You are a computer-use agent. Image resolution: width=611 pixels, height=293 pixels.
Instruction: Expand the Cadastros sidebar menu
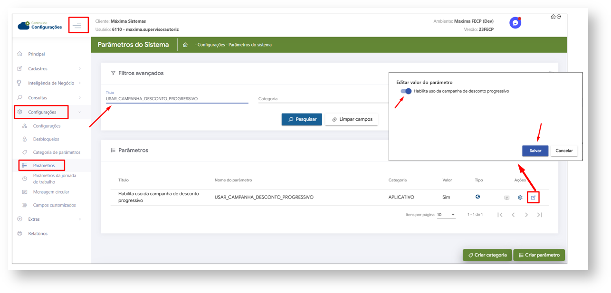[49, 69]
